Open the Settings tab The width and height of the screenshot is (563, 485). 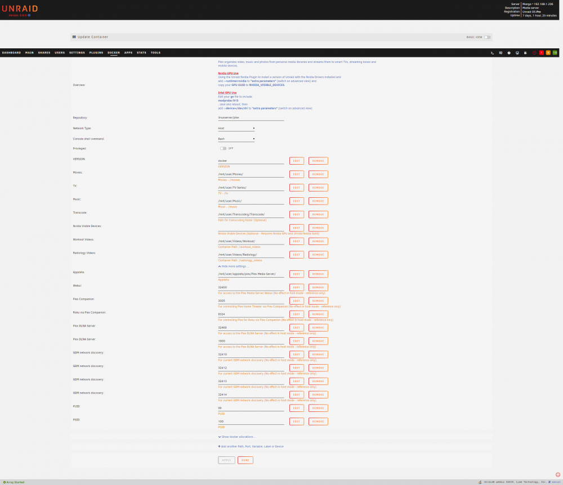coord(77,53)
